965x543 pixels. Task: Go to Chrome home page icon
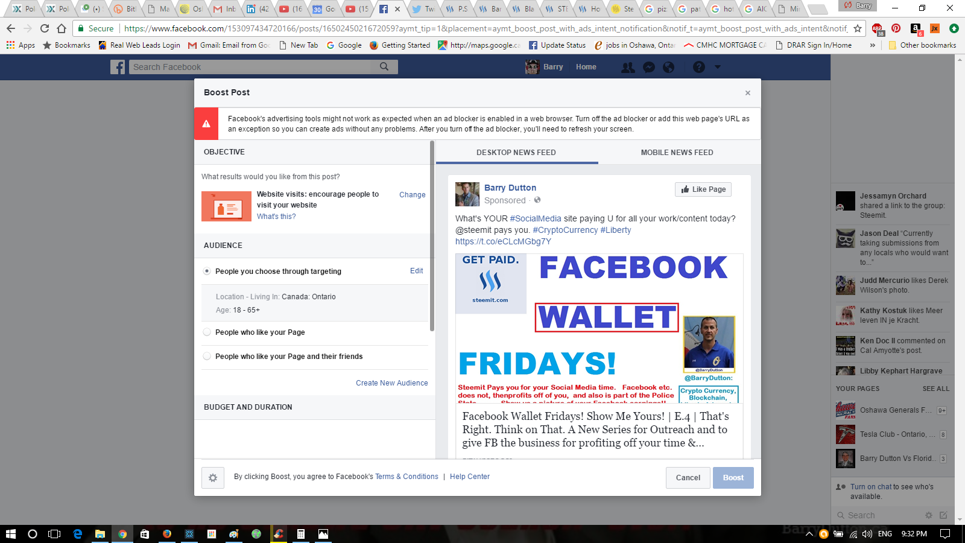click(x=62, y=28)
